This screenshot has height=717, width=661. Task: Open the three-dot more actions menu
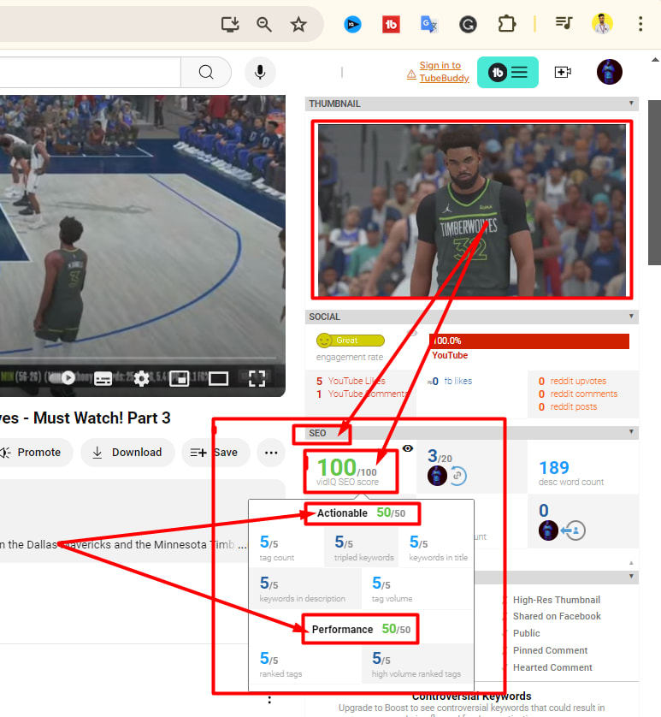tap(271, 453)
